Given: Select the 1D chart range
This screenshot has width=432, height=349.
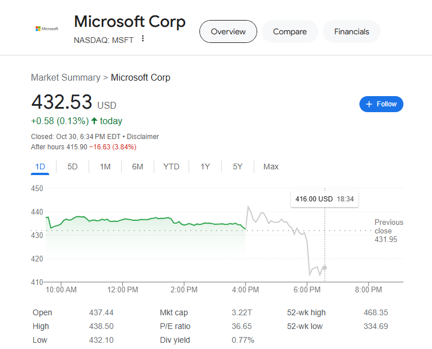Looking at the screenshot, I should click(40, 166).
